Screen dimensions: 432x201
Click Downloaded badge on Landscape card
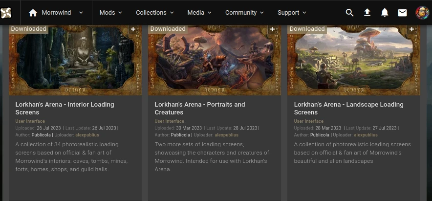pos(307,29)
